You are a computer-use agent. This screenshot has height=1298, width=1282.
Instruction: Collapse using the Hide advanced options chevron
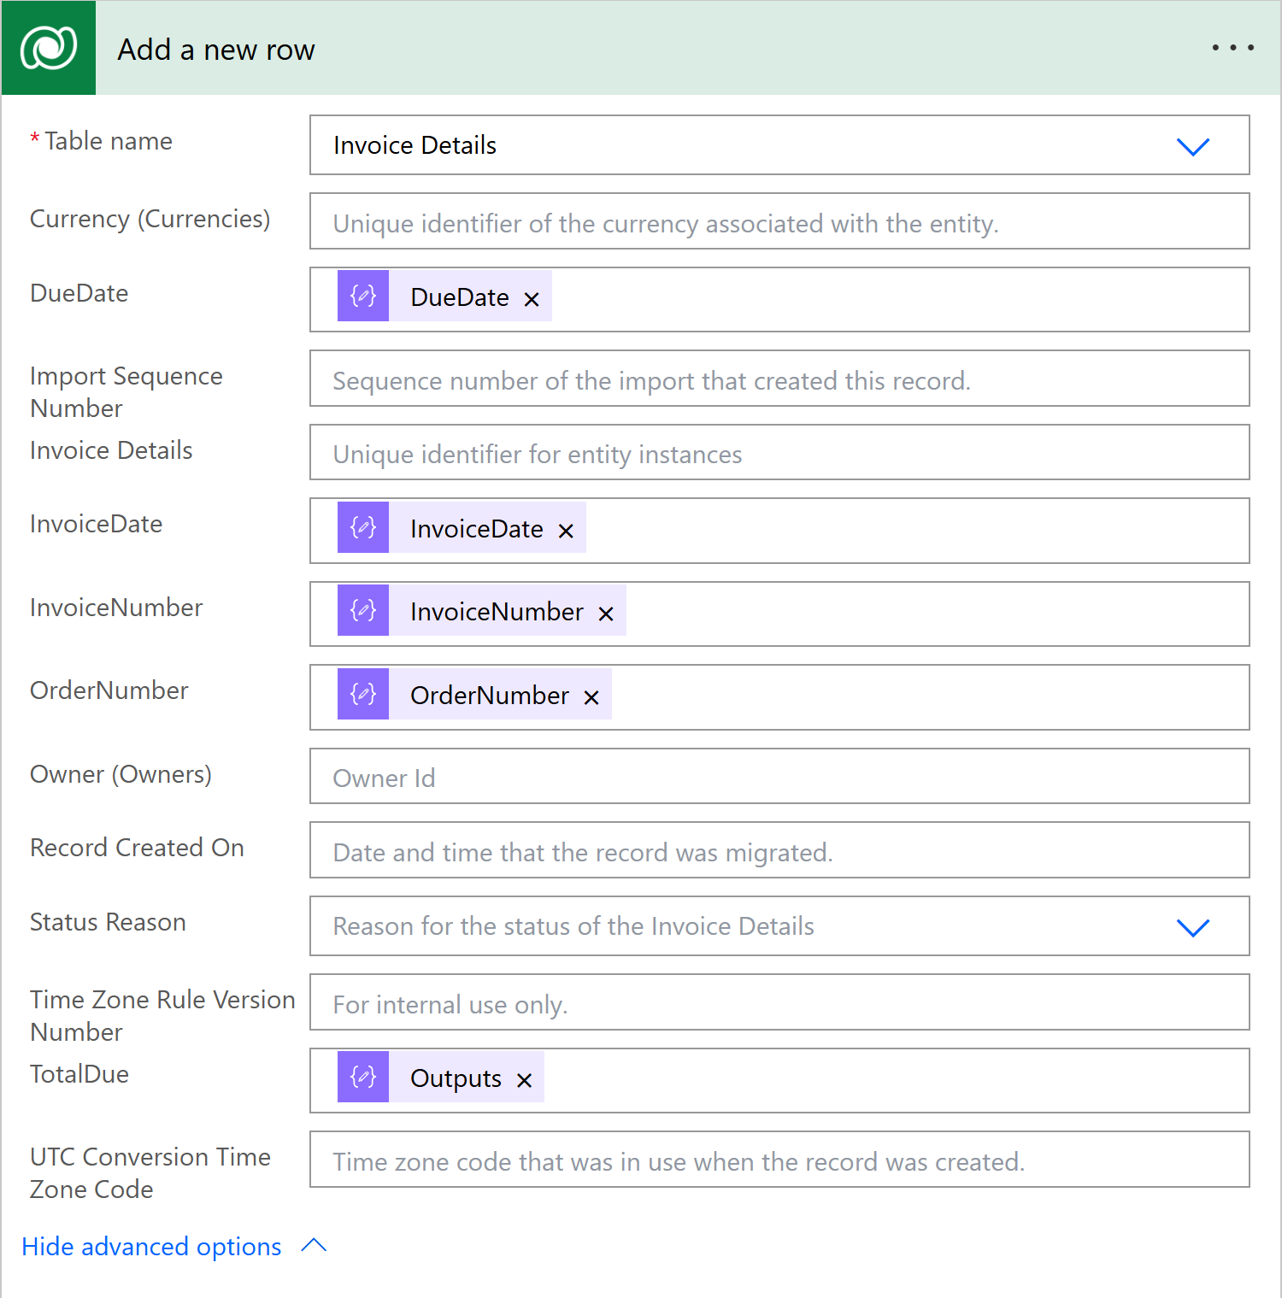(x=315, y=1245)
